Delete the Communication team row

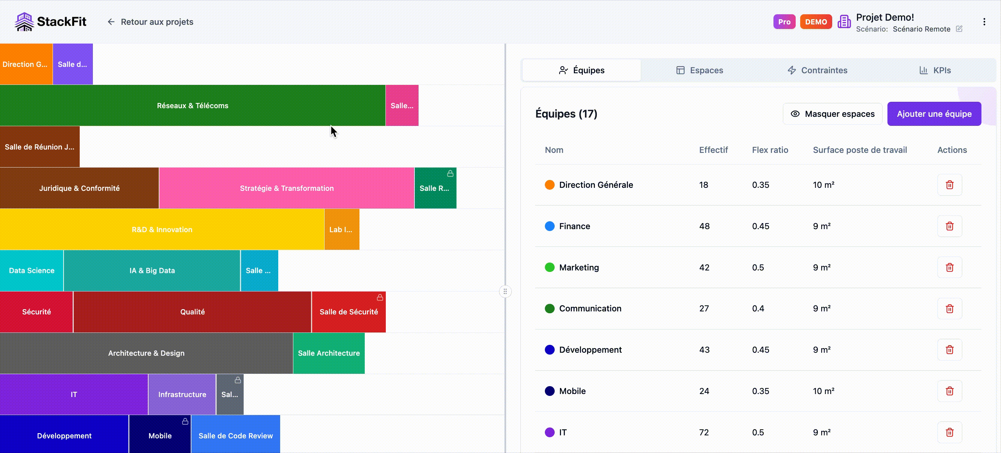click(949, 308)
